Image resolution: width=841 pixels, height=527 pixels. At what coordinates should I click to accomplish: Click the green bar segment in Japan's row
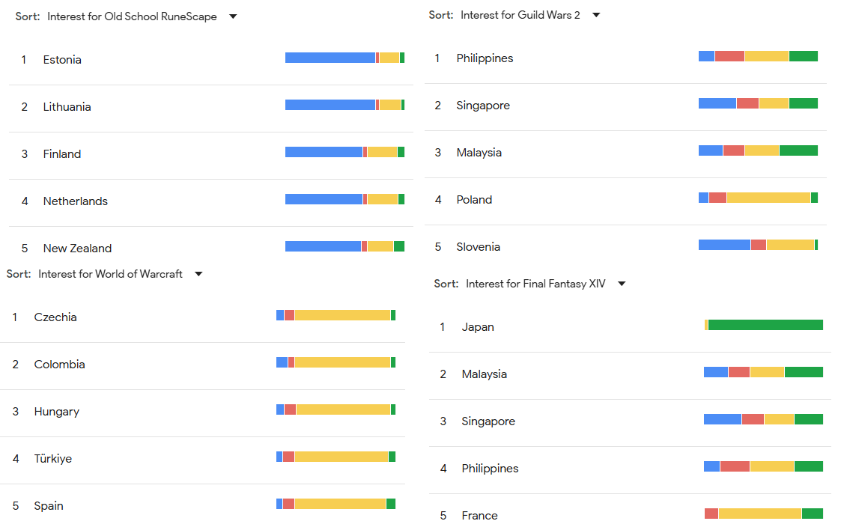[x=765, y=325]
